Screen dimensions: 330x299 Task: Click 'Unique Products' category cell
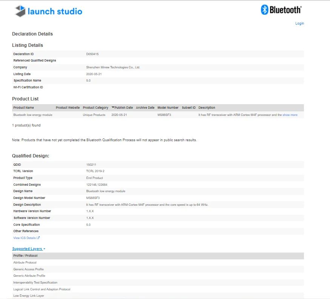[x=94, y=115]
